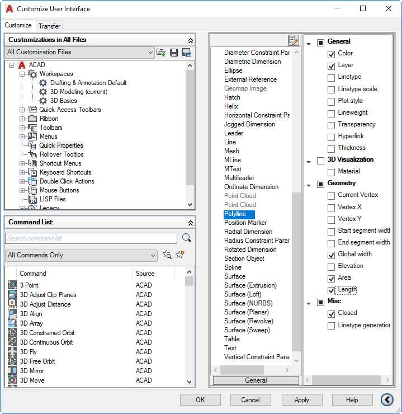Open the All Commands Only filter dropdown
402x414 pixels.
(81, 255)
